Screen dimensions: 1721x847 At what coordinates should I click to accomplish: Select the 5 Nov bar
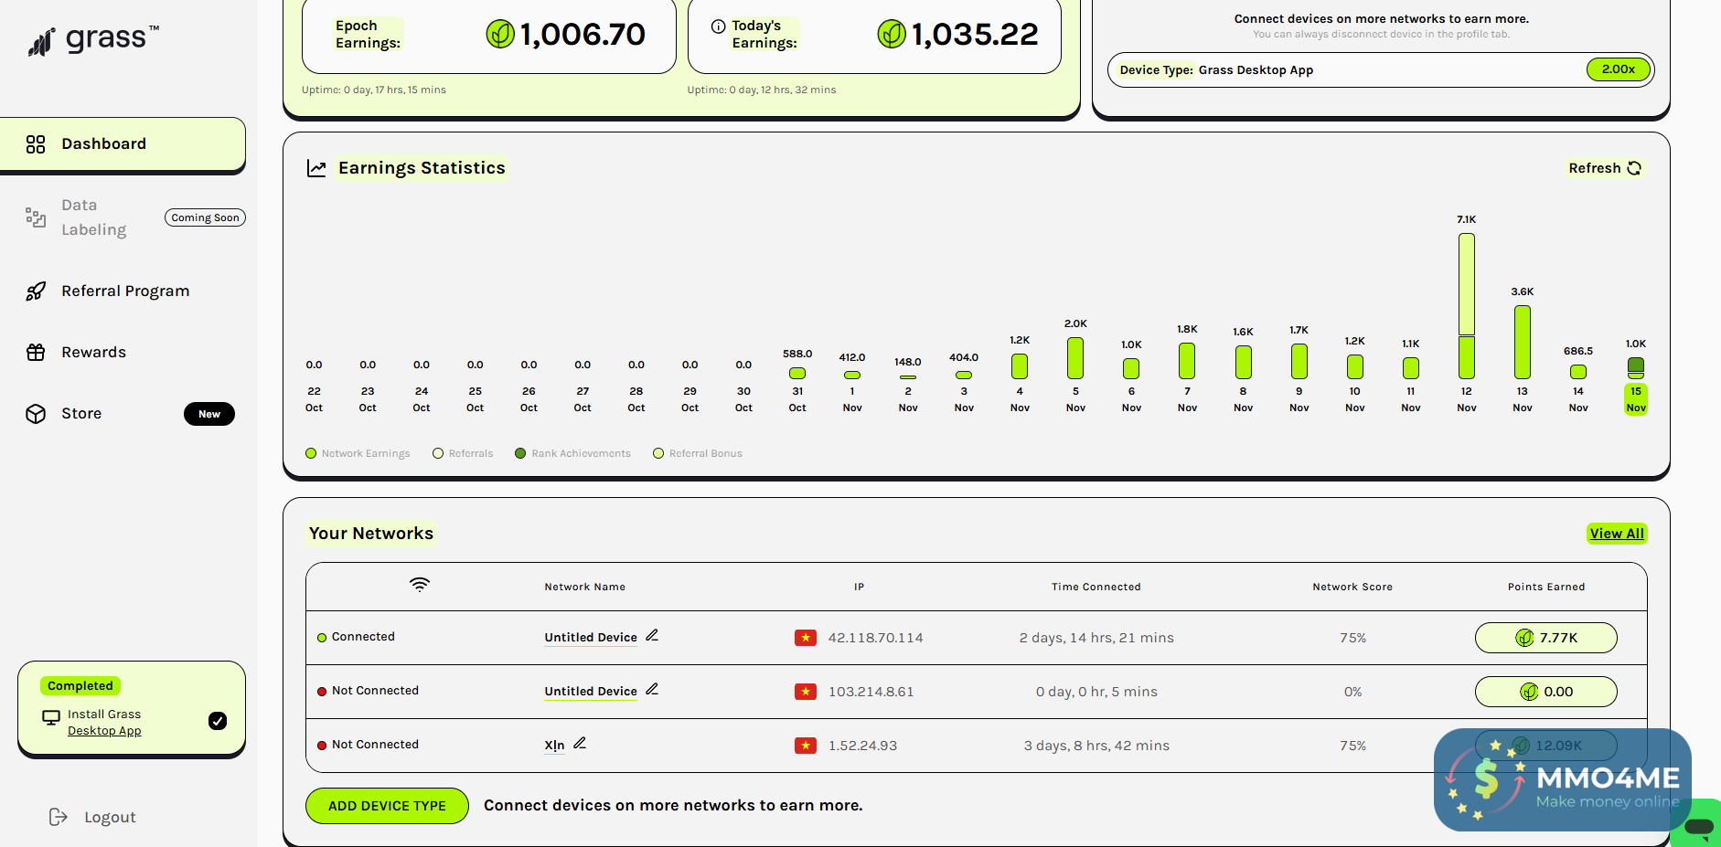tap(1075, 358)
